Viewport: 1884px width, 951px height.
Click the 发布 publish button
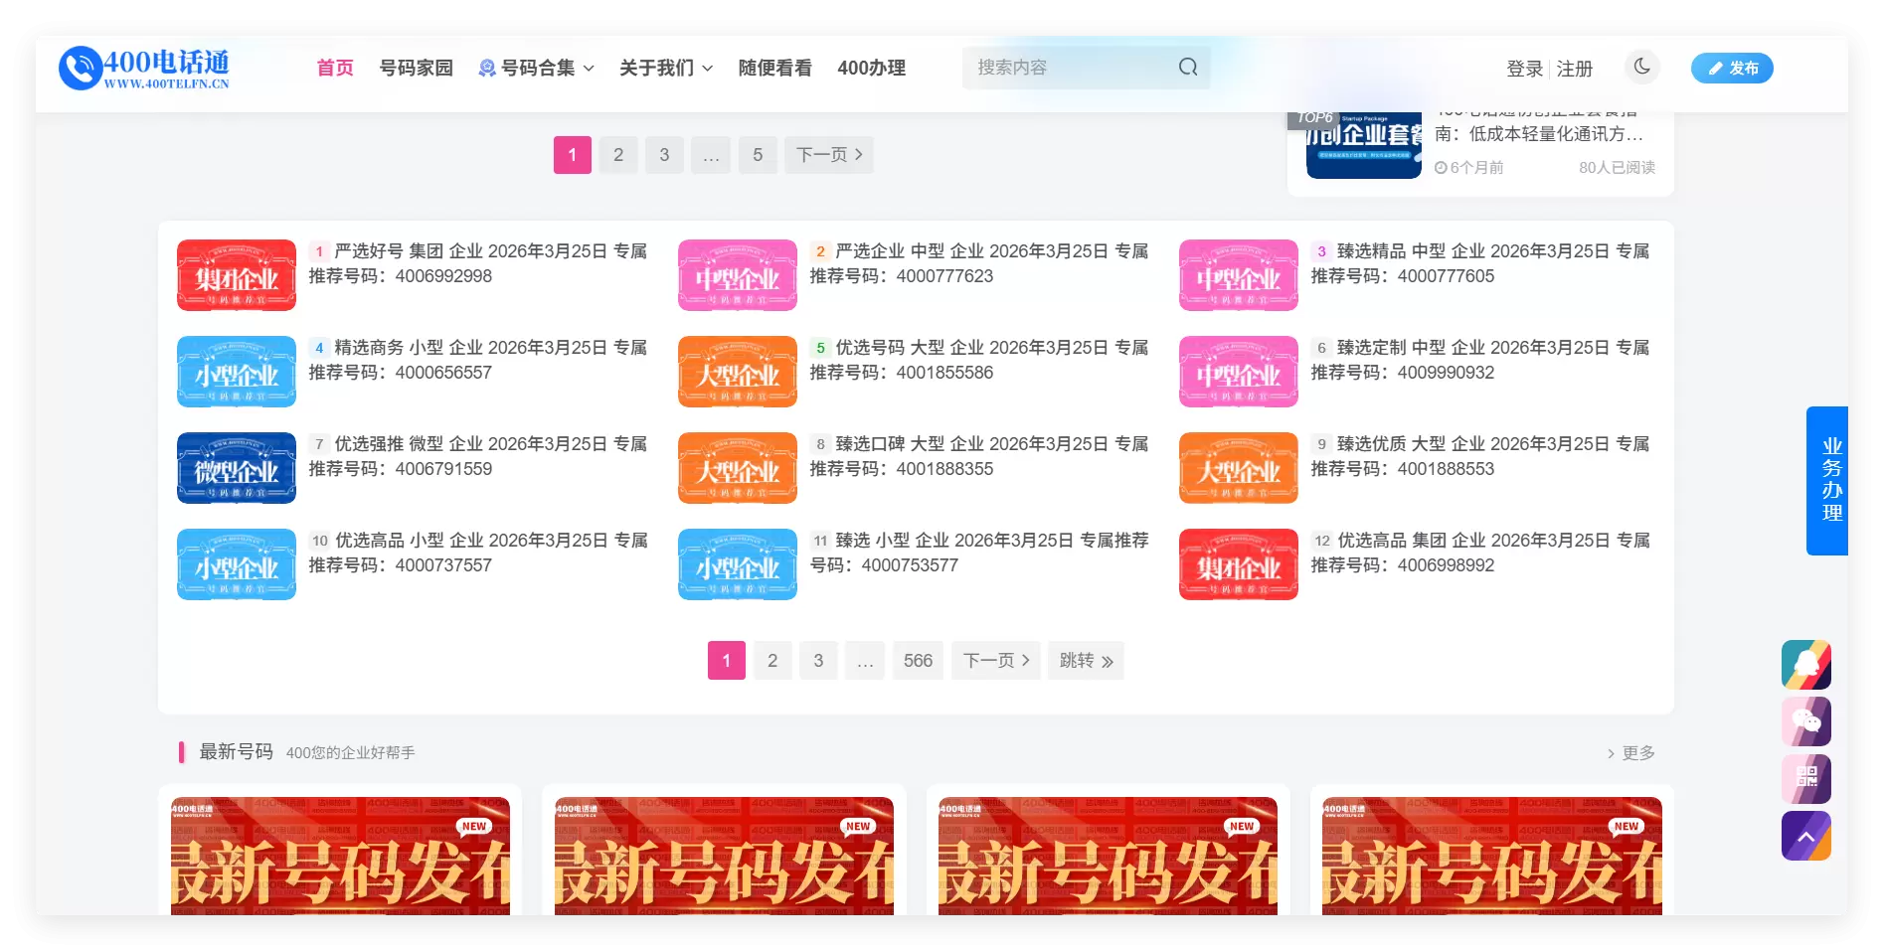1732,68
